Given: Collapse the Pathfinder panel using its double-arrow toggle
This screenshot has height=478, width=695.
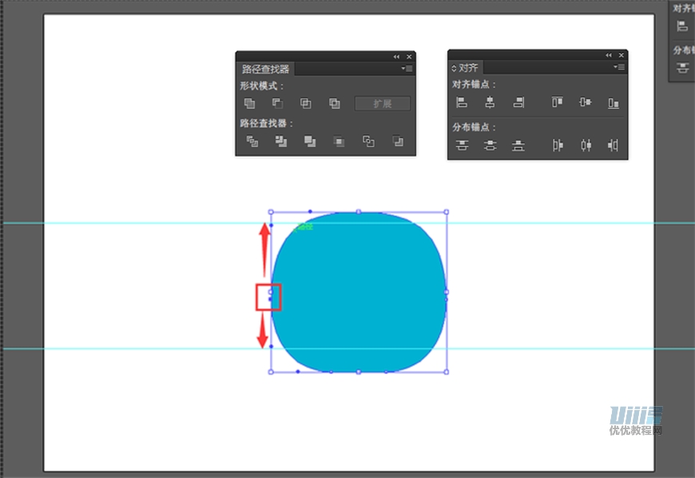Looking at the screenshot, I should tap(396, 56).
